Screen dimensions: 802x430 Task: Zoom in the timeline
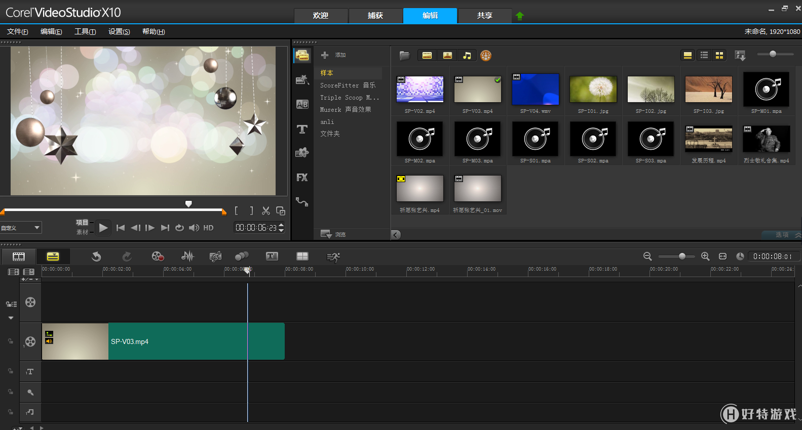(705, 256)
